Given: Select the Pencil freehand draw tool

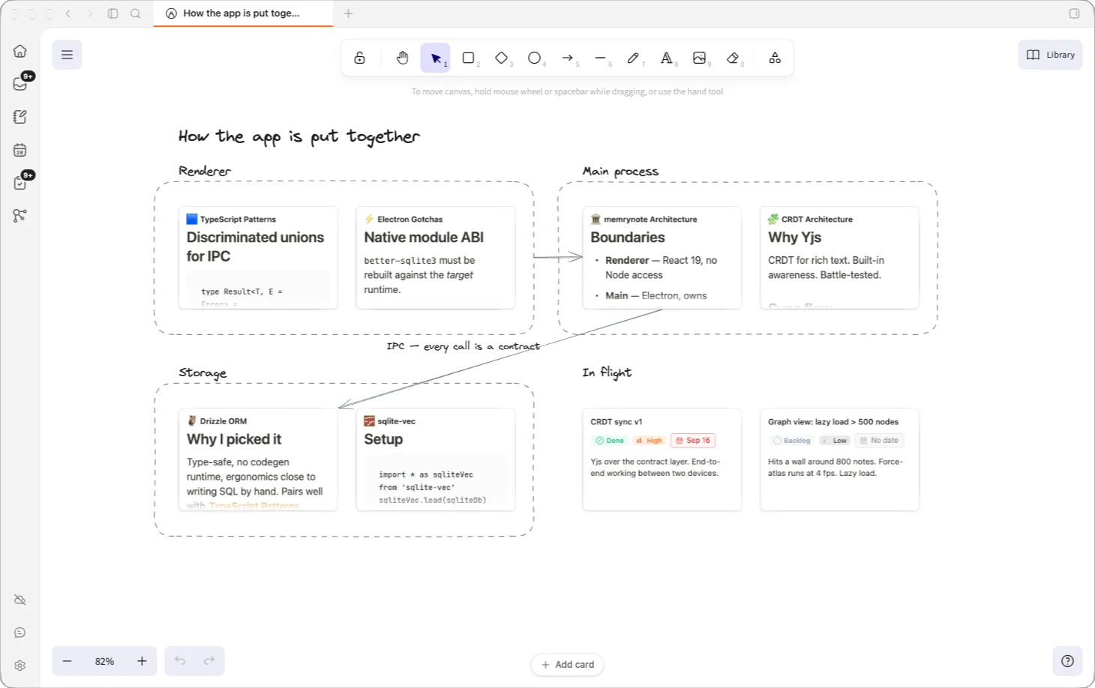Looking at the screenshot, I should [x=634, y=58].
